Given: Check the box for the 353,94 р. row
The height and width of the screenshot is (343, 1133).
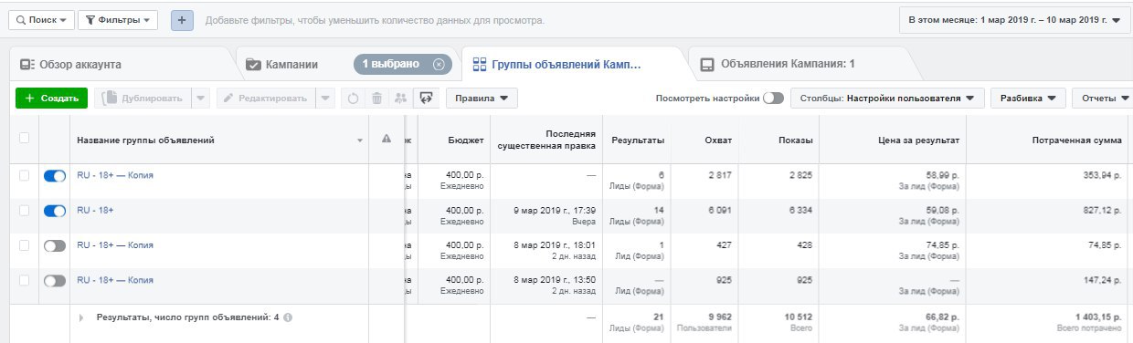Looking at the screenshot, I should [x=24, y=176].
